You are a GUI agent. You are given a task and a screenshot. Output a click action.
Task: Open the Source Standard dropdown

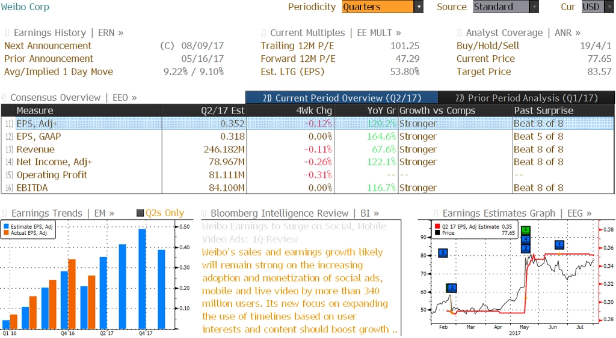[505, 7]
